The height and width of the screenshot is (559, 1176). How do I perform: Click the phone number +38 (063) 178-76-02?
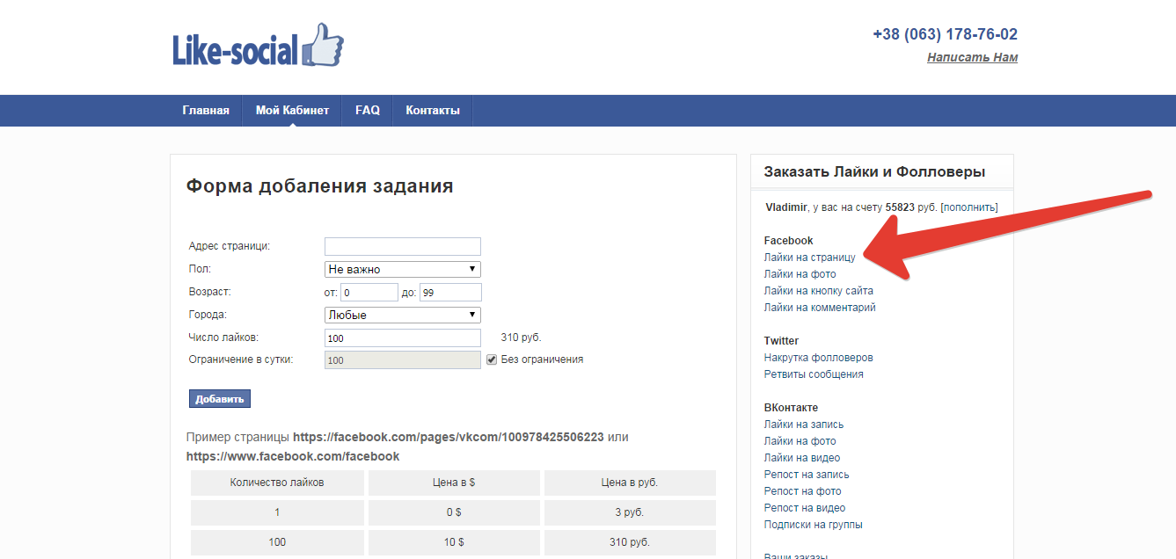tap(946, 34)
